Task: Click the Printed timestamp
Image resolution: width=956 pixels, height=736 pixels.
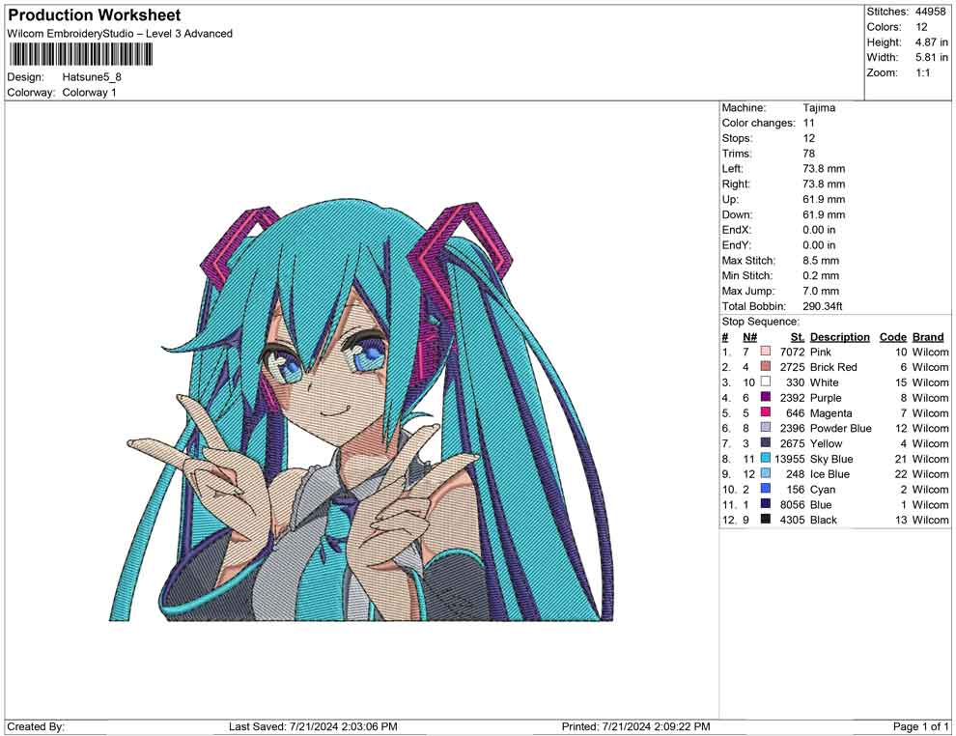Action: coord(636,726)
